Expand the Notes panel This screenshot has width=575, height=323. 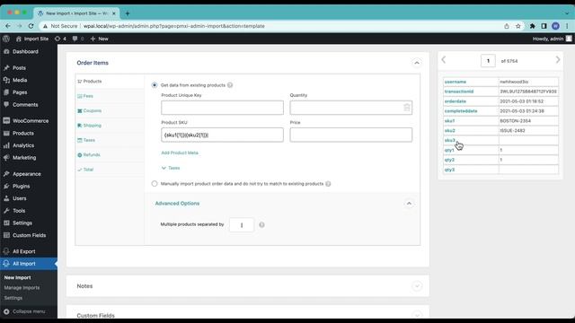pyautogui.click(x=417, y=286)
